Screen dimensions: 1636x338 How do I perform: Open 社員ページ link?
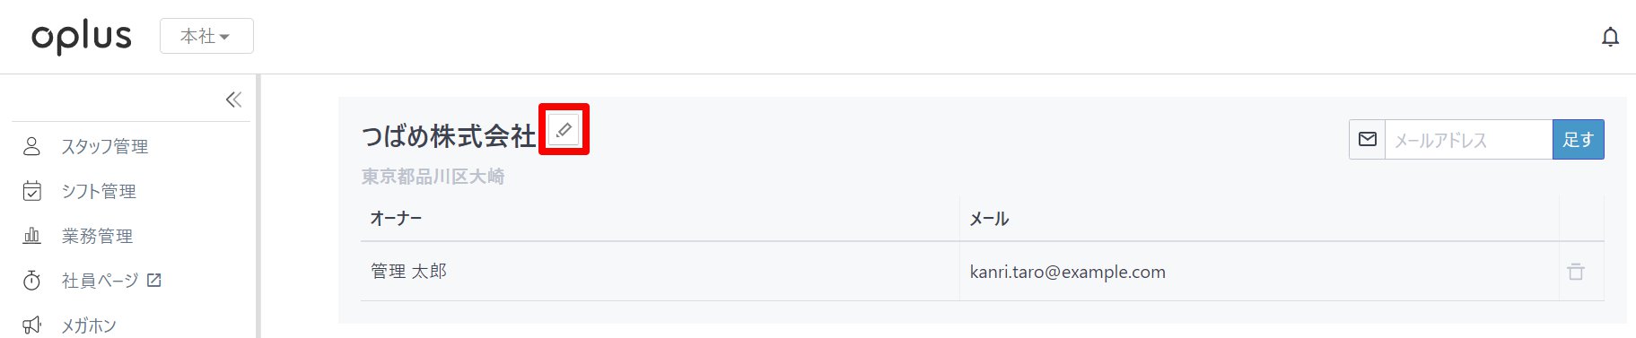[100, 281]
